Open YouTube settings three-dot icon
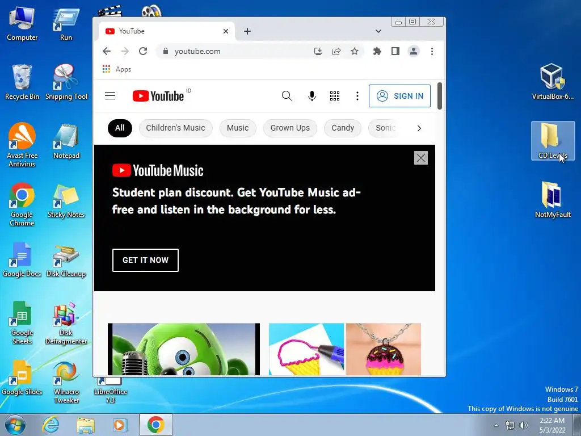The height and width of the screenshot is (436, 581). click(357, 96)
